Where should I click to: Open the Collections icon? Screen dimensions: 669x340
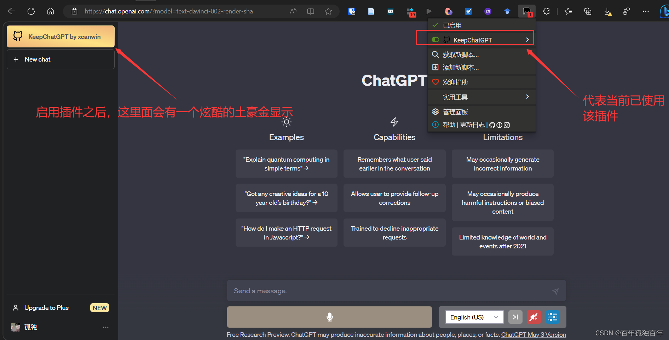(x=588, y=11)
